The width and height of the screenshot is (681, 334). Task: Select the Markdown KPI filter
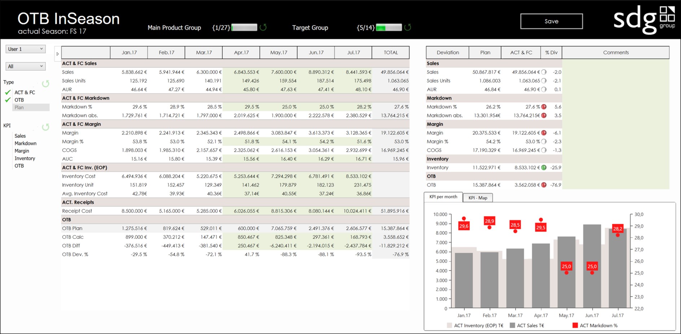tap(25, 143)
